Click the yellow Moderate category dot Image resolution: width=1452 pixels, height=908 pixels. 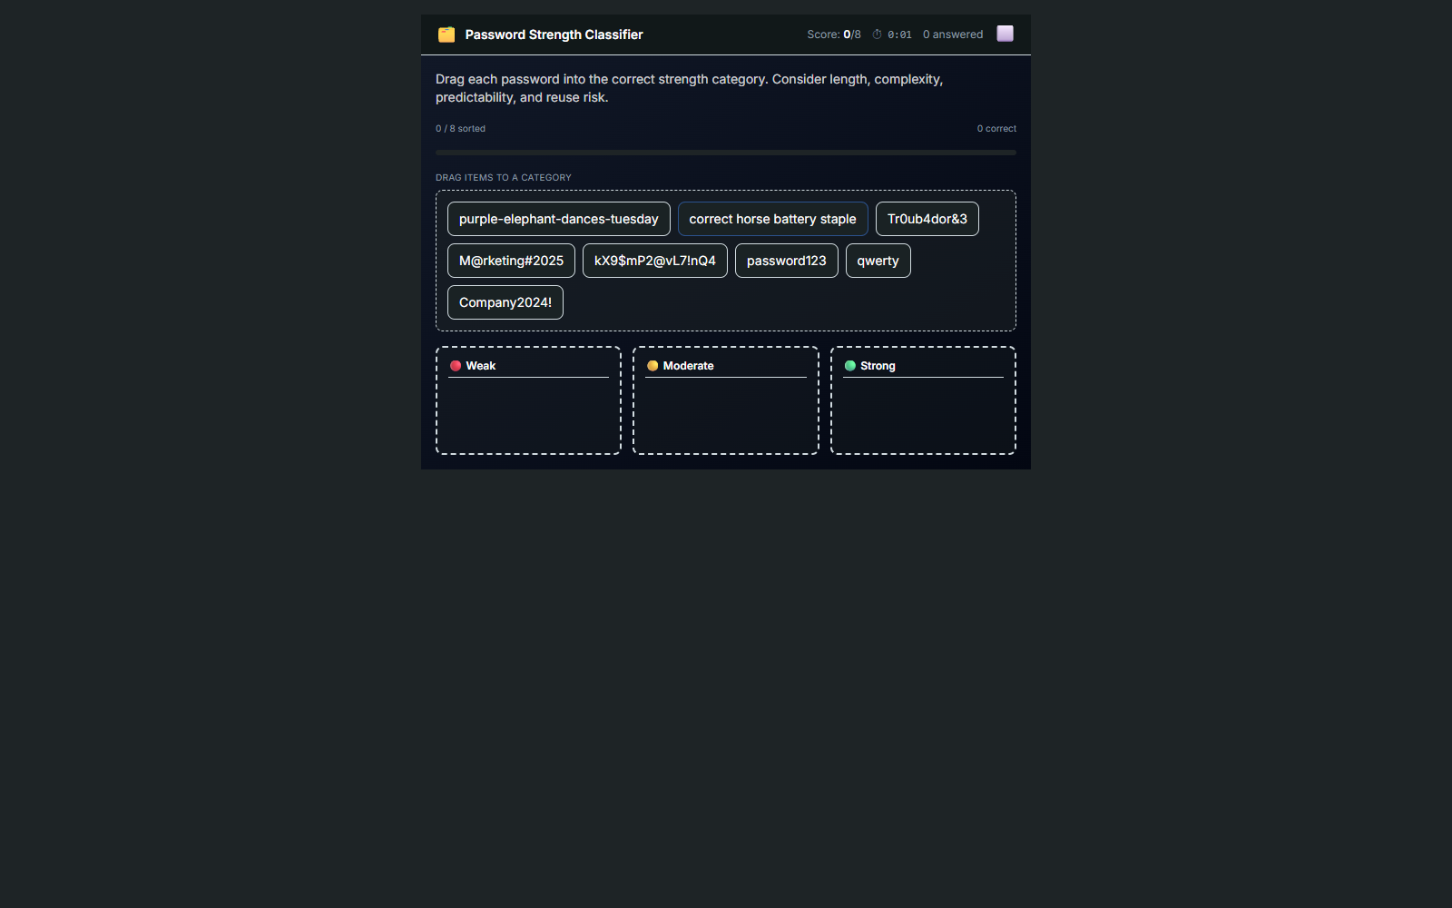[652, 366]
